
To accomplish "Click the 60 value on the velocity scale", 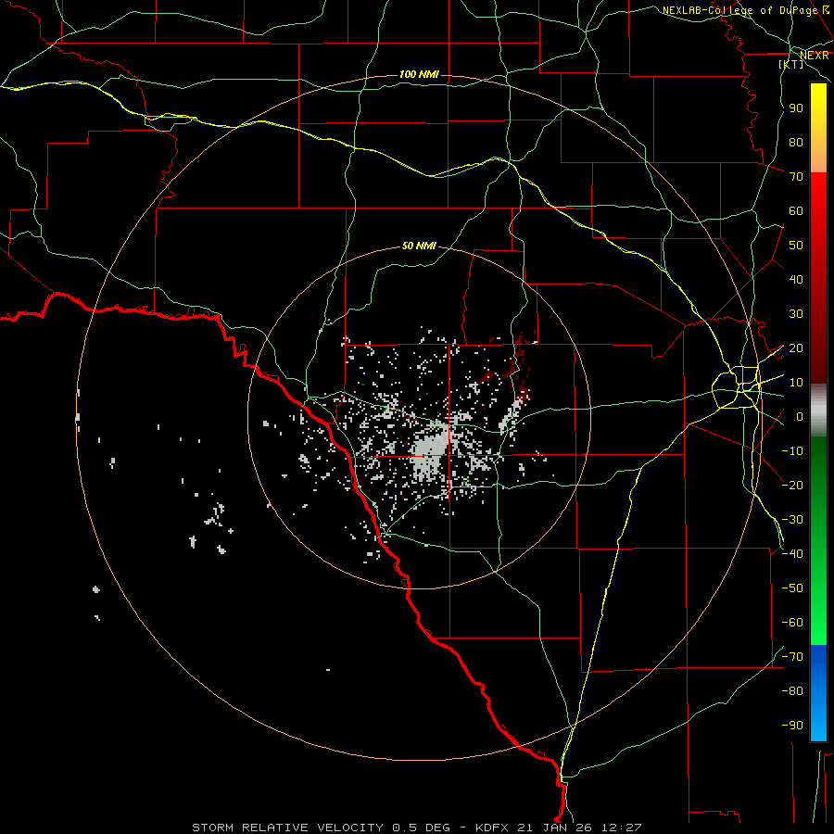I will click(x=796, y=210).
